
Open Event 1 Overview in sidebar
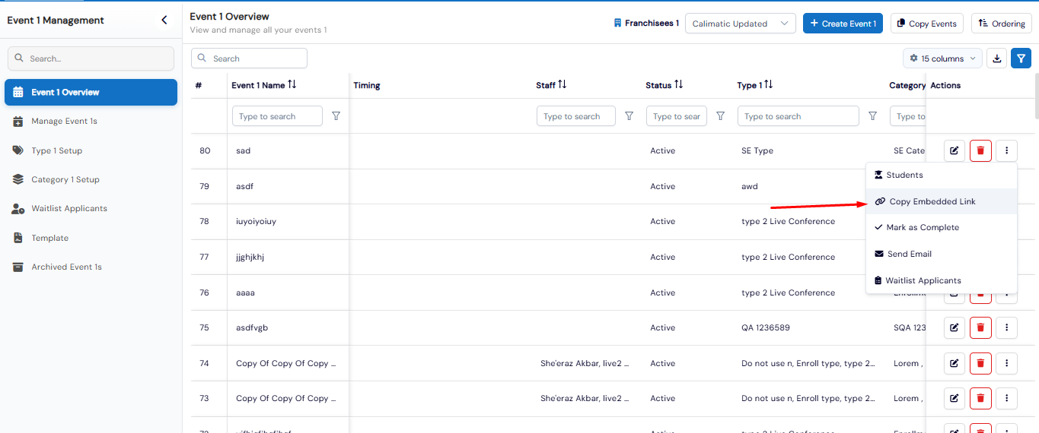click(x=91, y=93)
